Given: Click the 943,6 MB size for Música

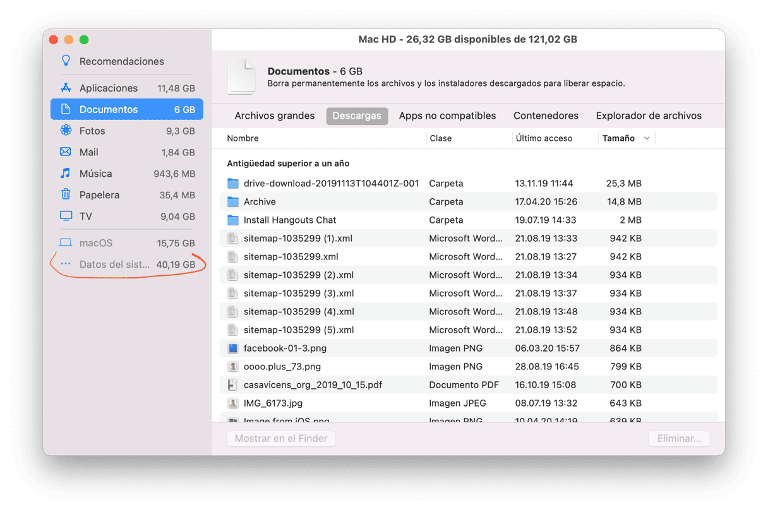Looking at the screenshot, I should 174,174.
